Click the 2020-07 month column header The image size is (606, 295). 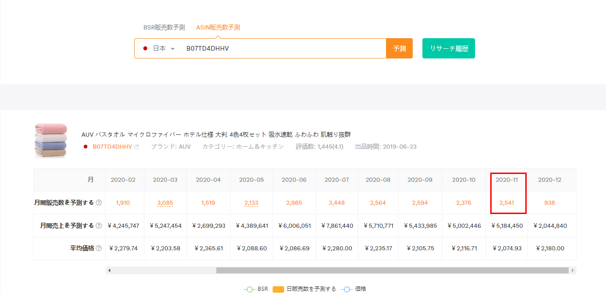point(337,180)
